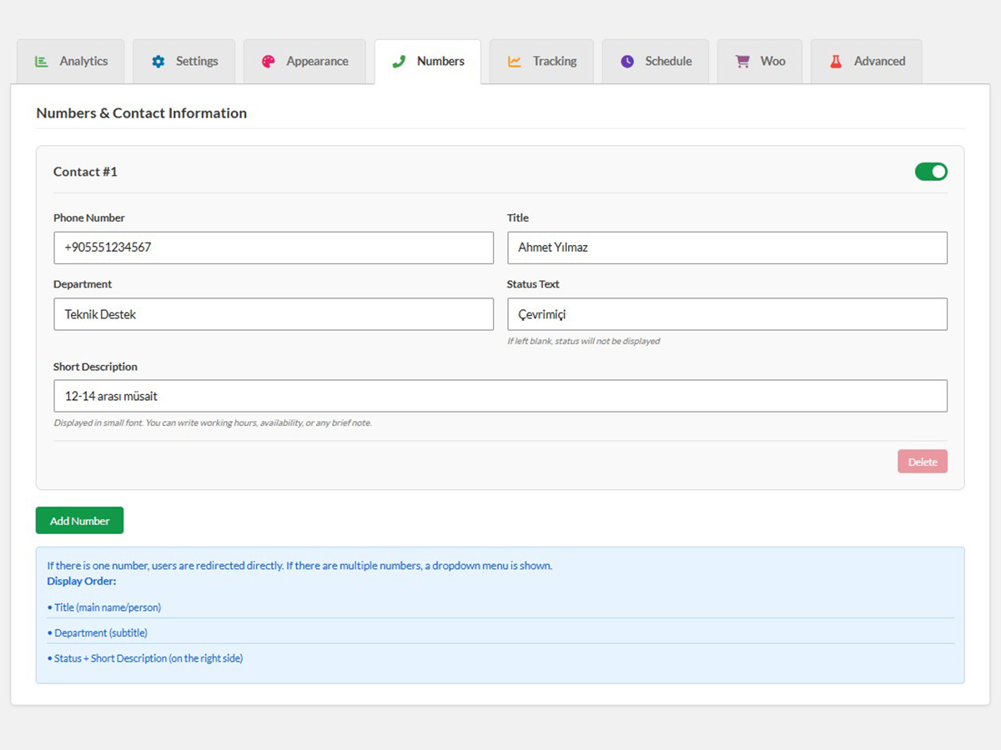
Task: Click the Appearance palette icon
Action: click(x=268, y=62)
